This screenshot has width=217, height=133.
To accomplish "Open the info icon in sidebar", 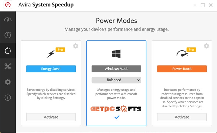I will [x=8, y=98].
